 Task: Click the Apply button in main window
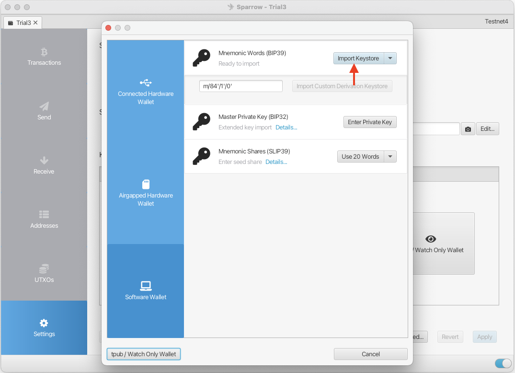[x=484, y=337]
